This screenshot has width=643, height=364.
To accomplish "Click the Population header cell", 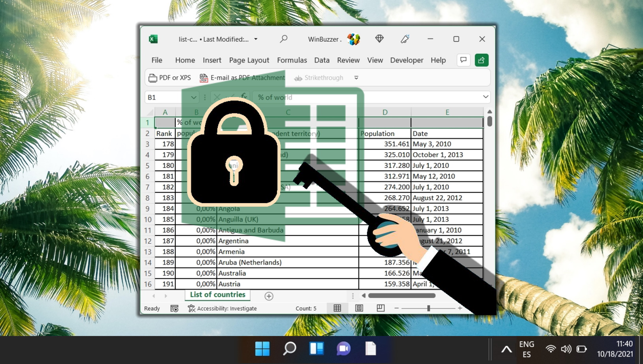I will click(x=385, y=133).
